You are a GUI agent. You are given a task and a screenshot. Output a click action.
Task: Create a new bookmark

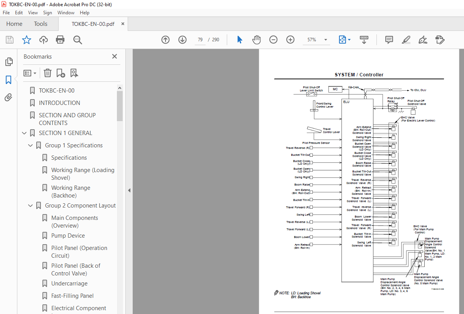(60, 73)
